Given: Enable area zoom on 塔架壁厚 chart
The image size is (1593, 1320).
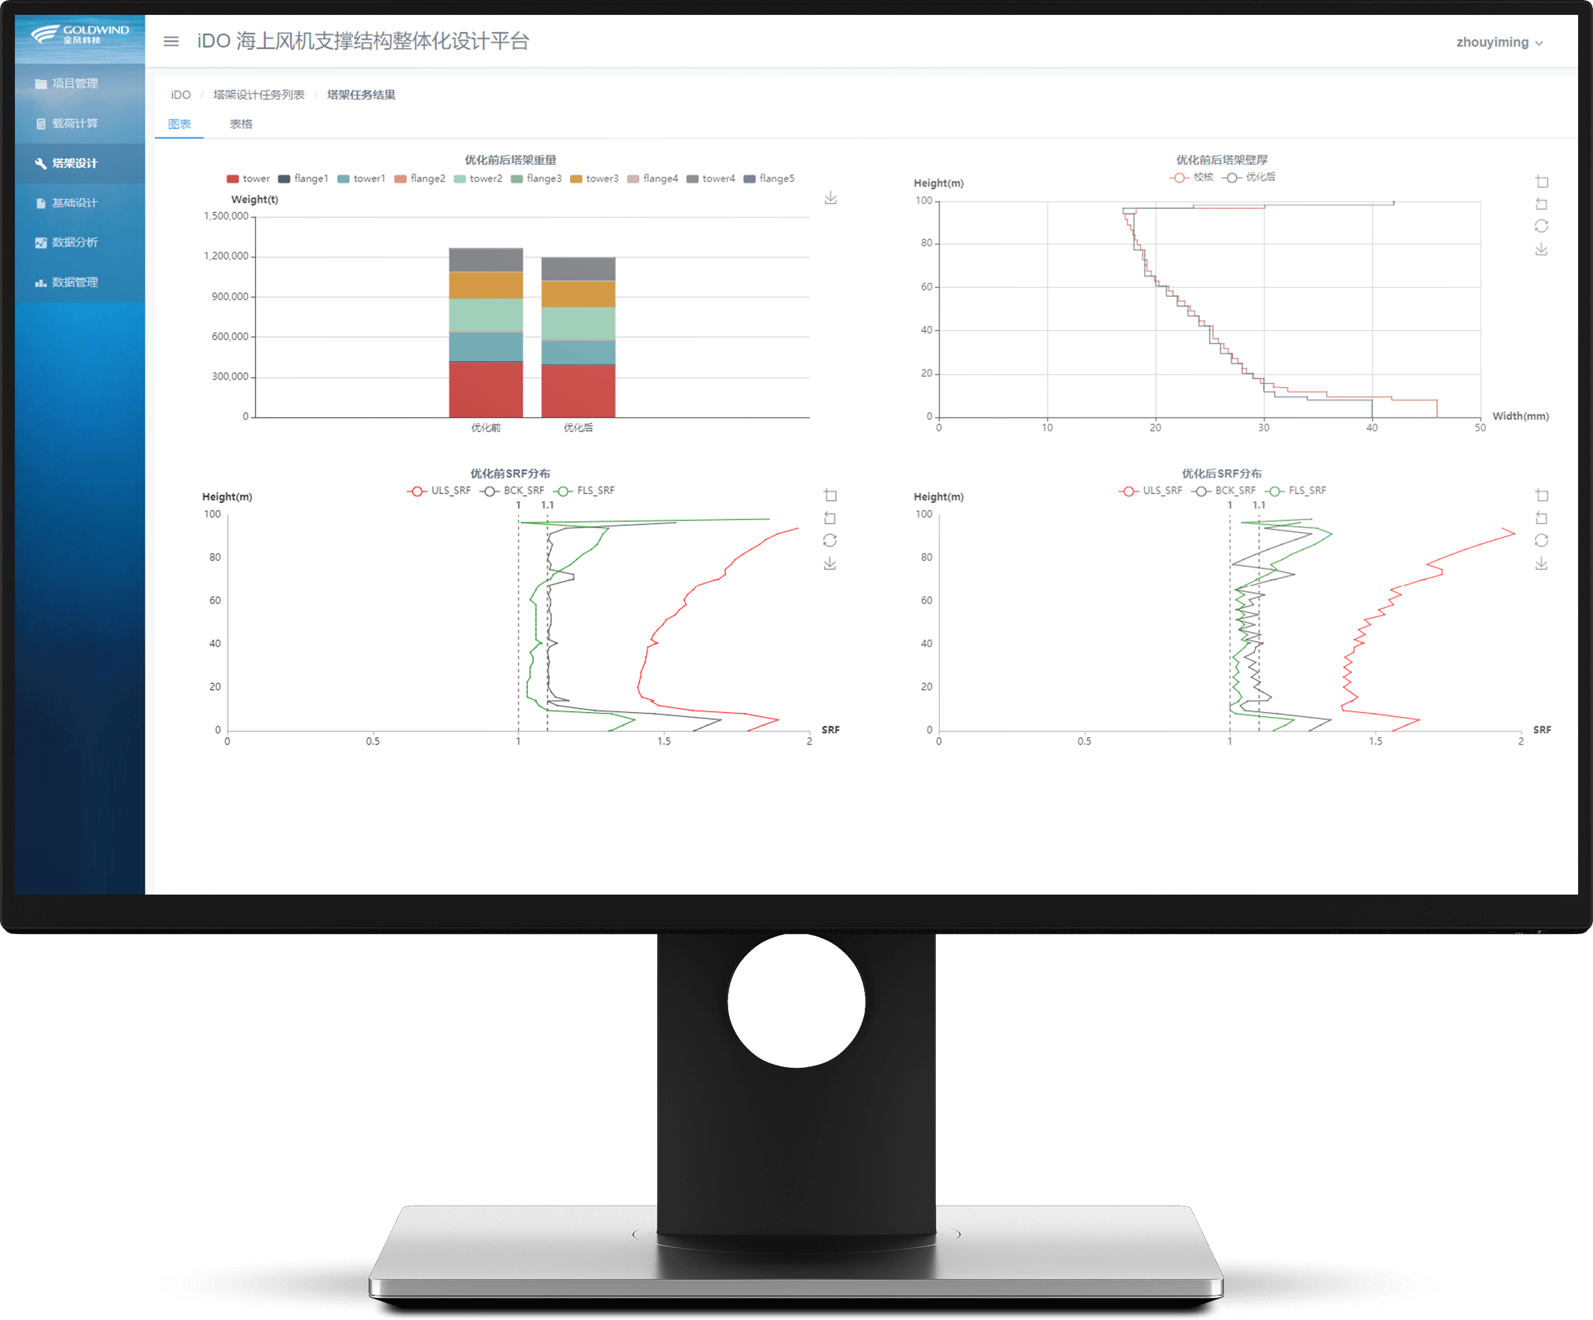Looking at the screenshot, I should click(1542, 182).
